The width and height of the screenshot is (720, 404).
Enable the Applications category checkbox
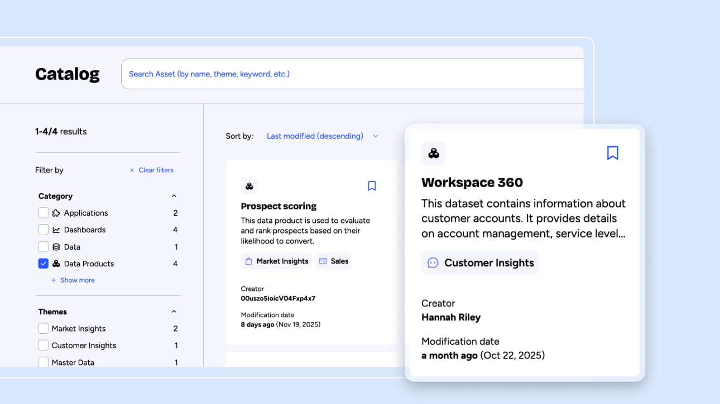(x=43, y=213)
